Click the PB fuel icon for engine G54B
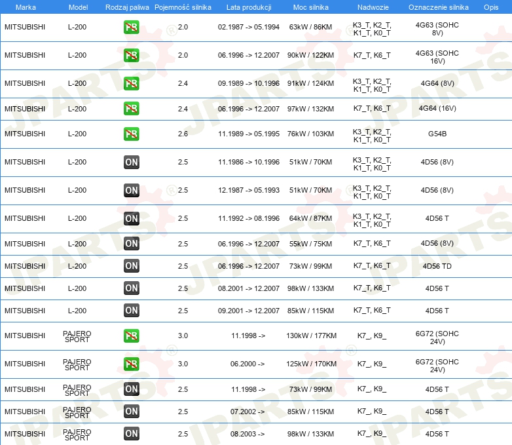The height and width of the screenshot is (445, 512). coord(131,134)
